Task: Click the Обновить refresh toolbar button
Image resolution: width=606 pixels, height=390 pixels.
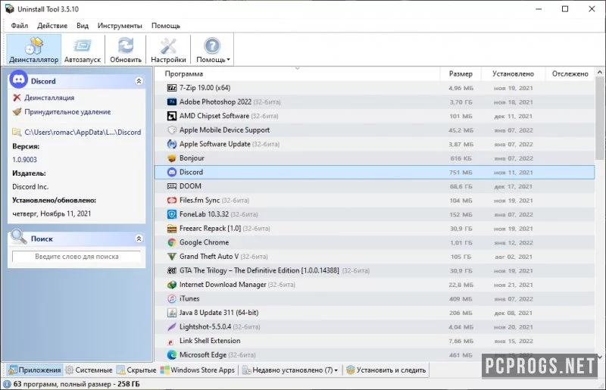Action: [x=126, y=49]
